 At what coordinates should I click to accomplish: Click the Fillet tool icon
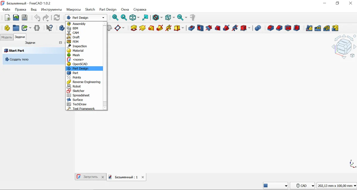(270, 28)
